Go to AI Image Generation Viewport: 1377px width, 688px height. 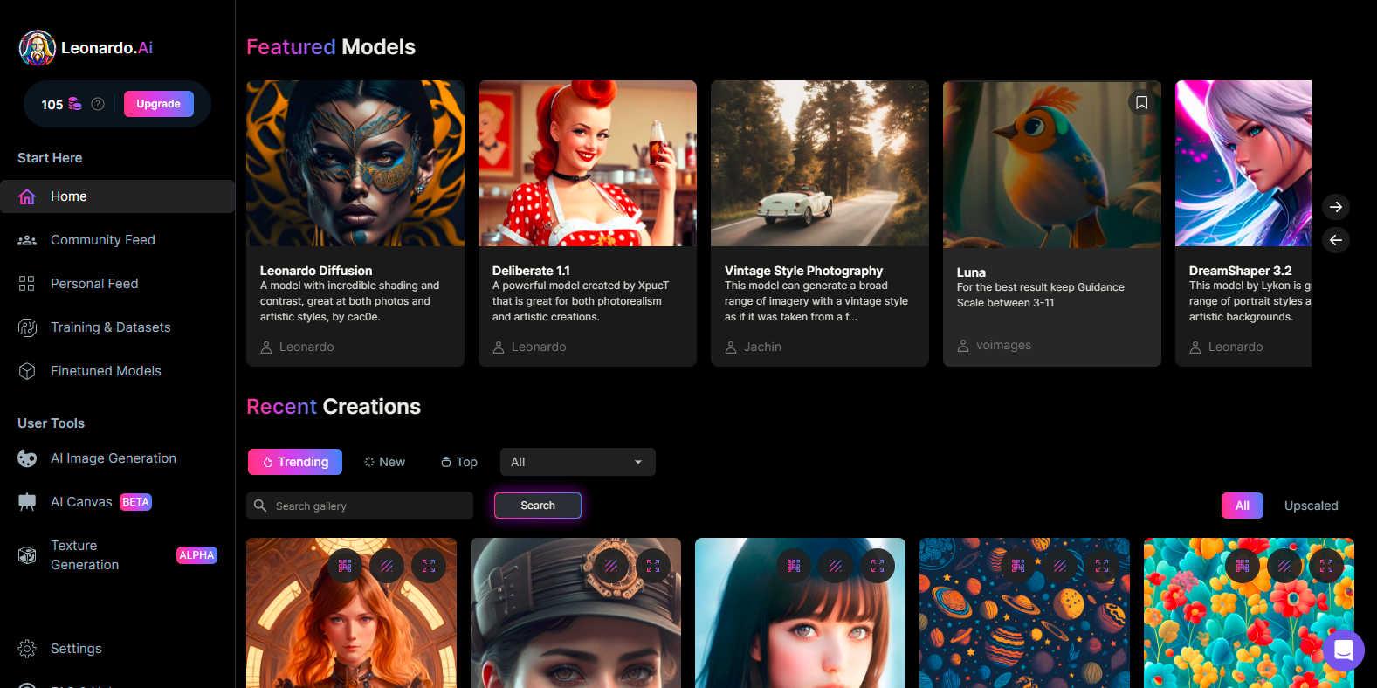tap(113, 458)
